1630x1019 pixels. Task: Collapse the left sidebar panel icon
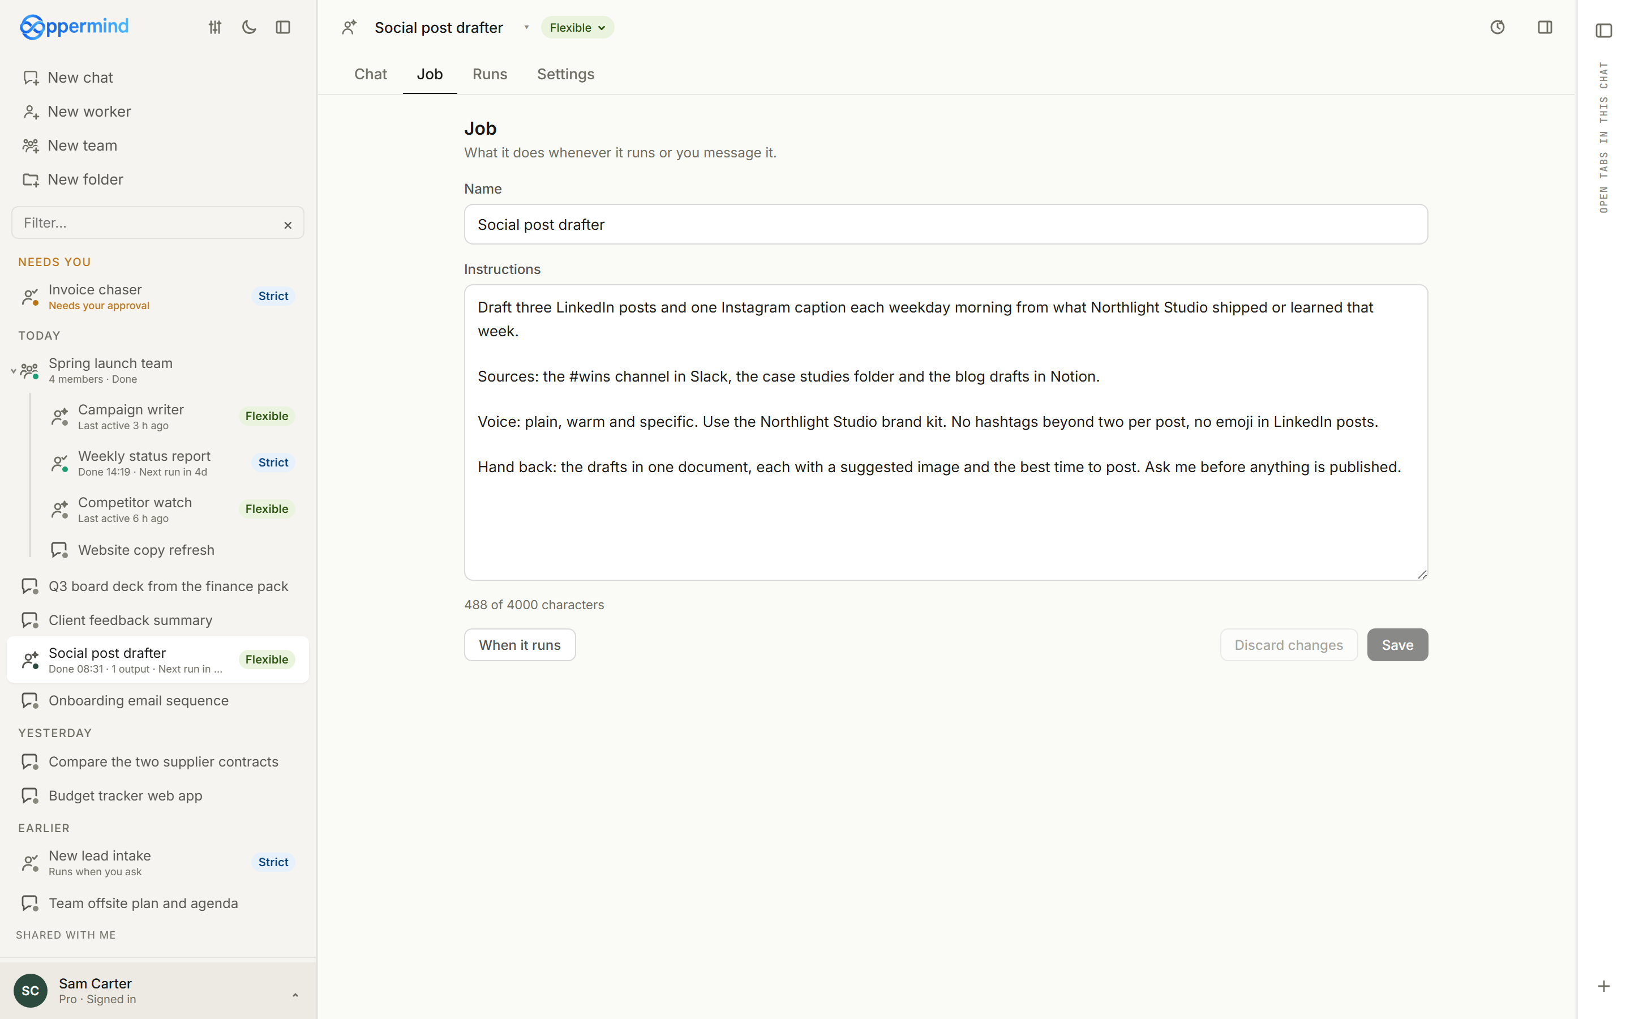pyautogui.click(x=283, y=28)
